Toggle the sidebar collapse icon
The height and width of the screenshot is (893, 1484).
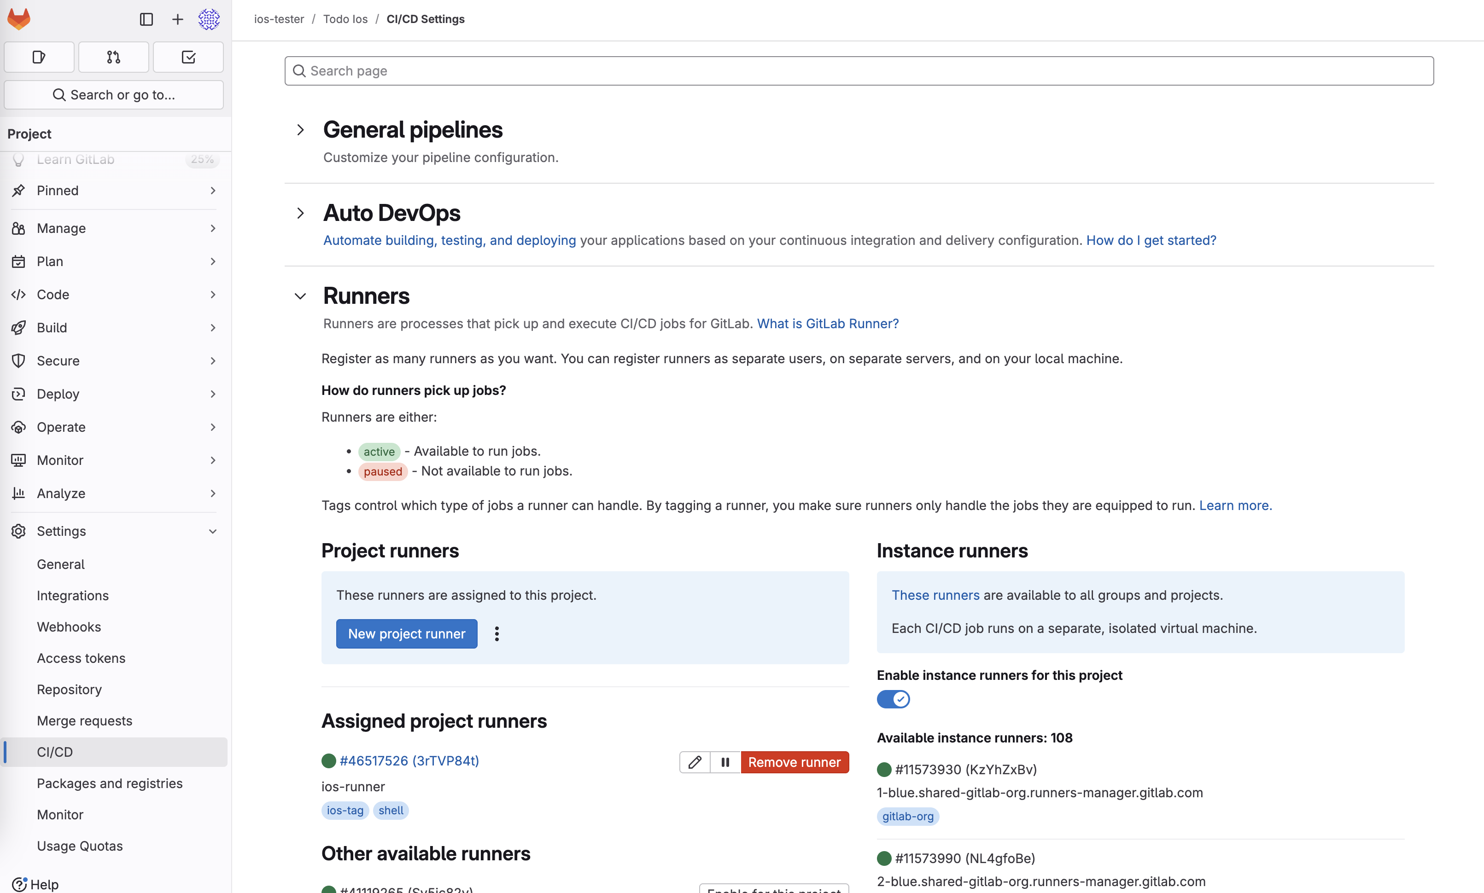146,19
